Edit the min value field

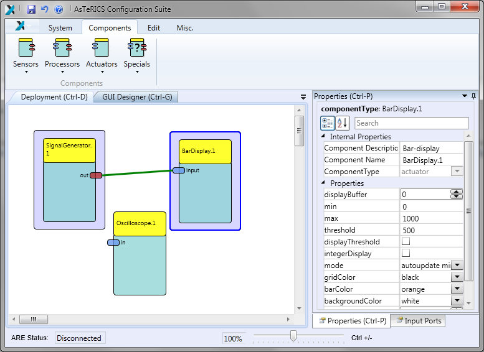(x=432, y=206)
